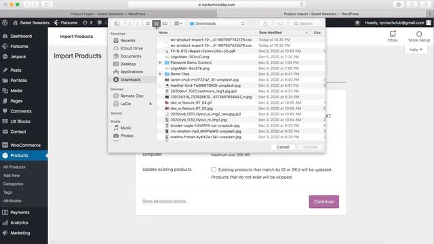Switch file dialog to column view
The width and height of the screenshot is (434, 244).
pyautogui.click(x=165, y=24)
